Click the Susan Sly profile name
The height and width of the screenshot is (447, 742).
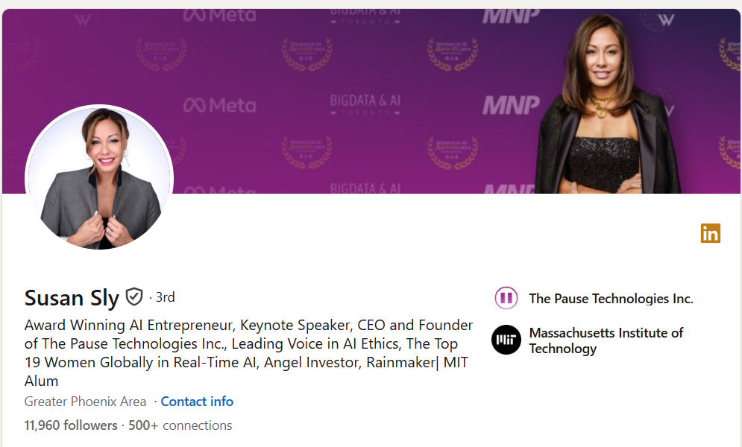[x=72, y=298]
